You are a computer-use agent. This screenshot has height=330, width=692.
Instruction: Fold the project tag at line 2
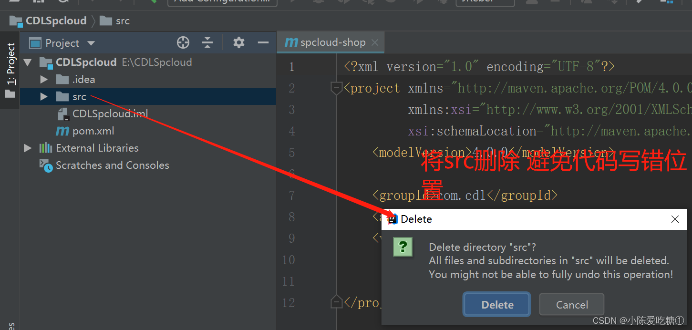[x=337, y=88]
